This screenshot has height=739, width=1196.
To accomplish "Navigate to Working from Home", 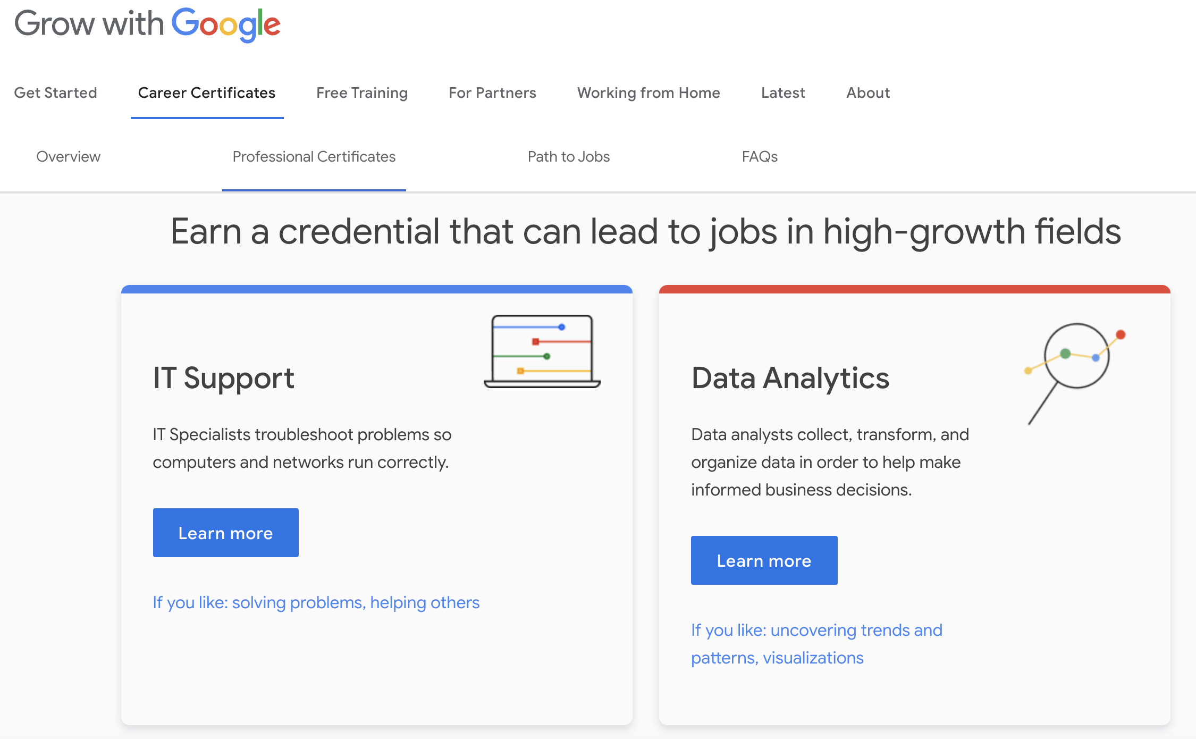I will [648, 93].
